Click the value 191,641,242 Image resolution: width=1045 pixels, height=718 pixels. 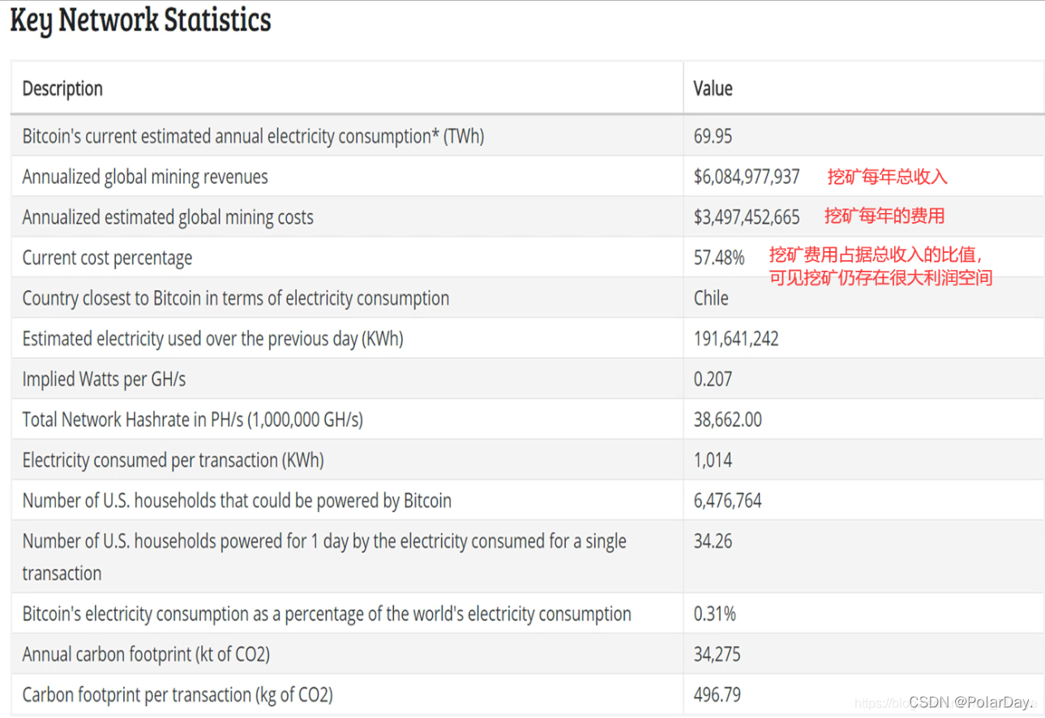pyautogui.click(x=736, y=339)
